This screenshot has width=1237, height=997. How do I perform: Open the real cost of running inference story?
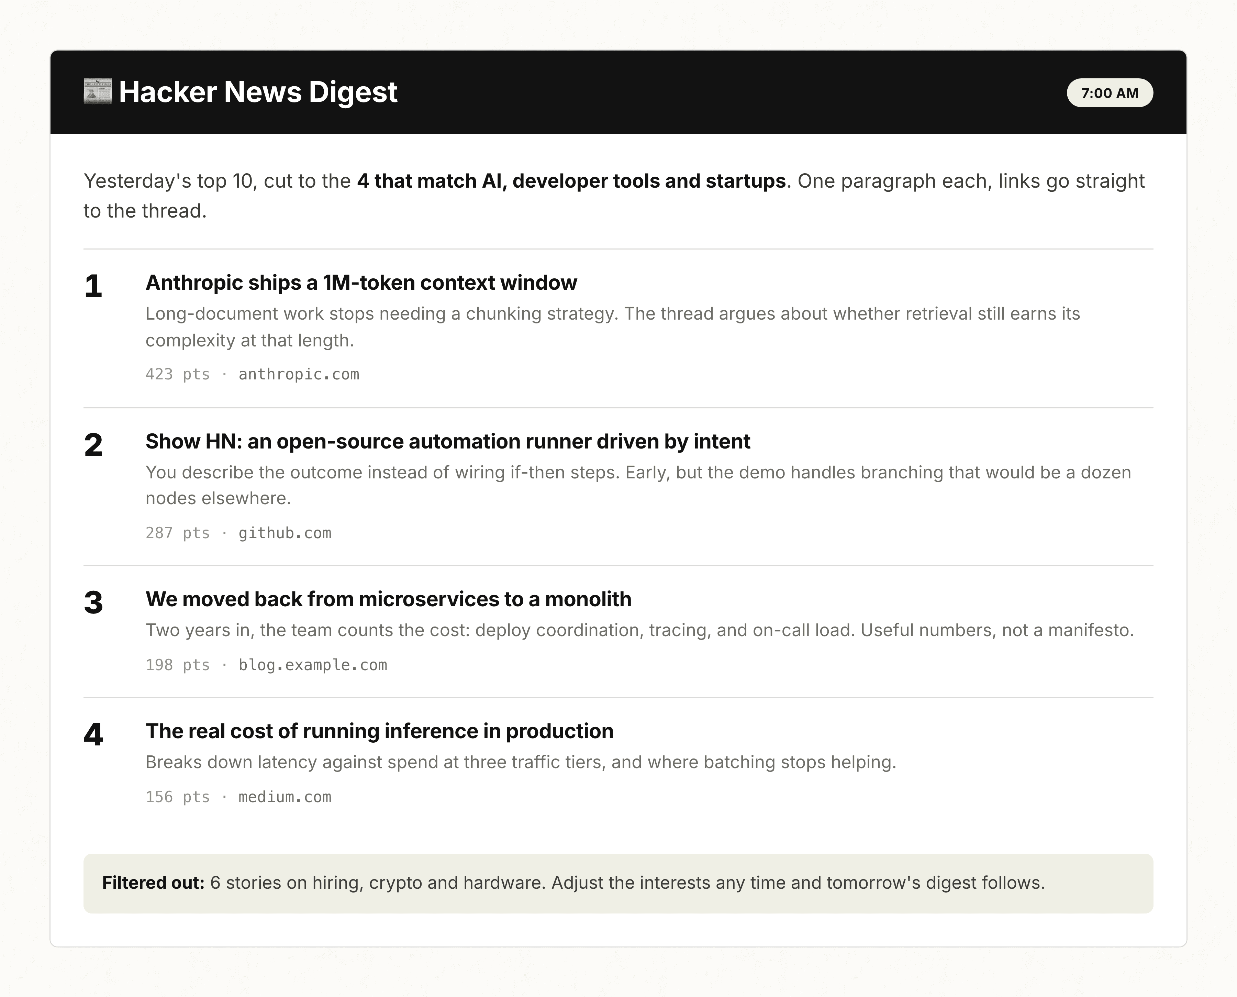380,731
